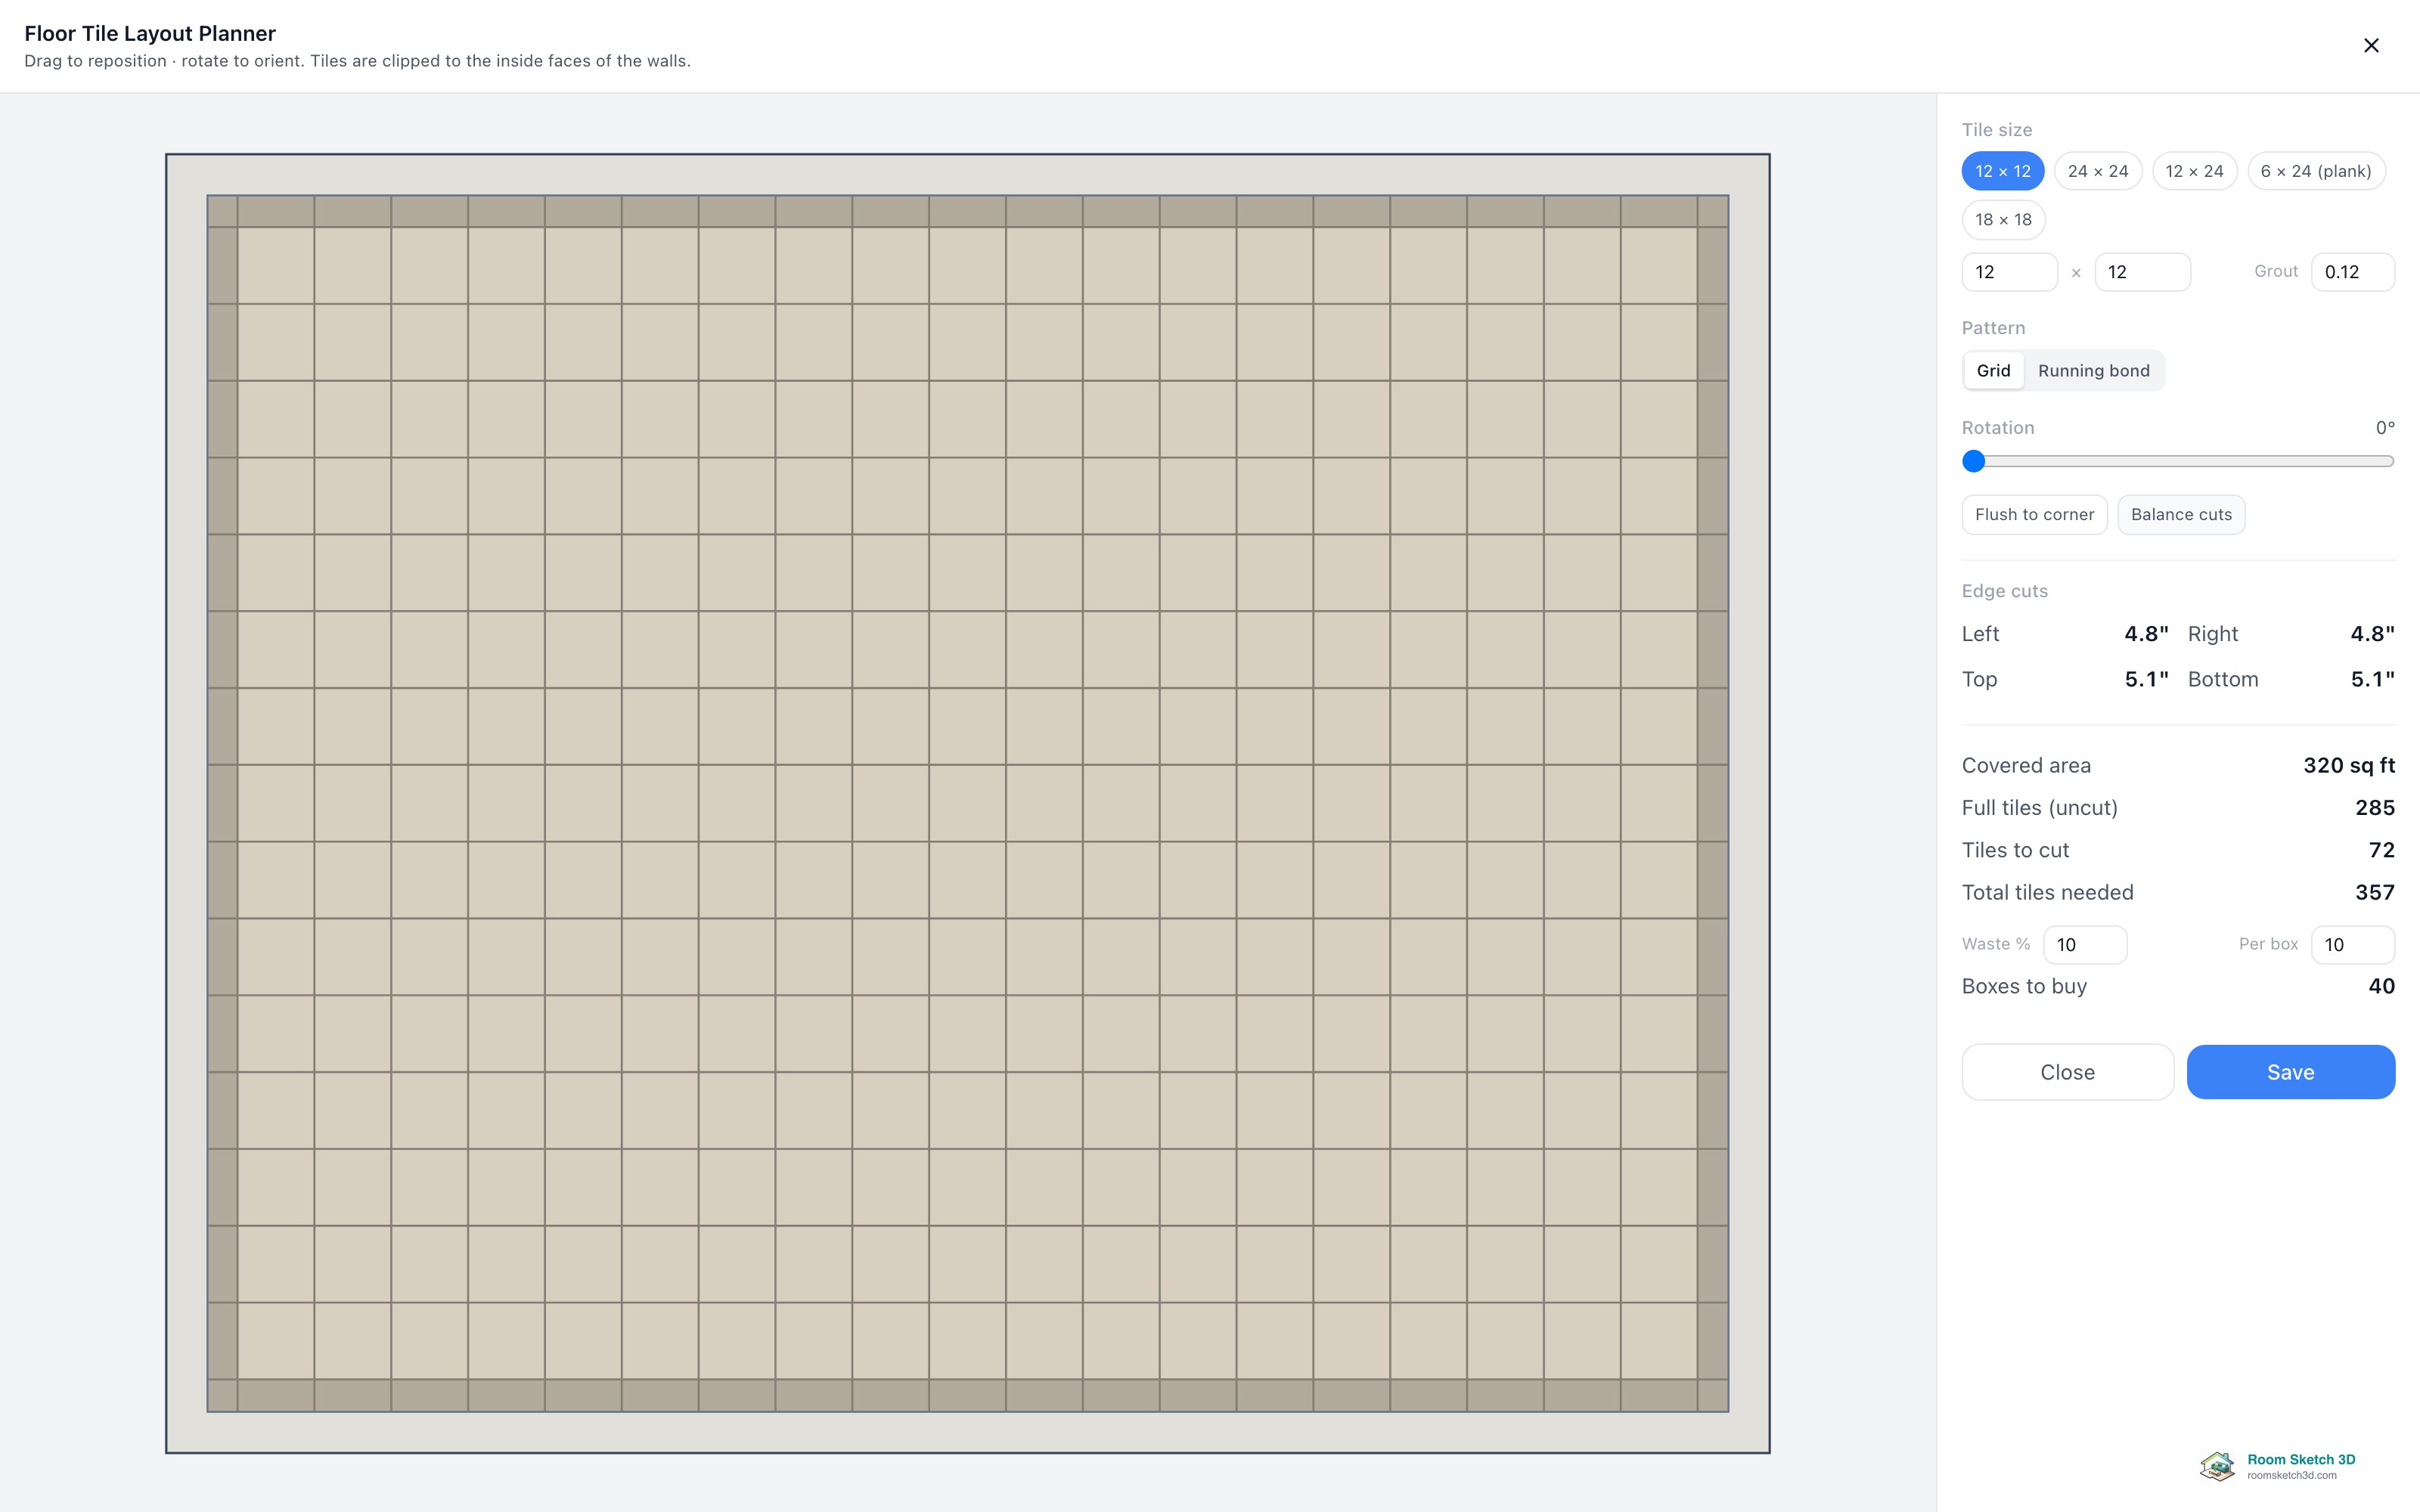Click the tiled floor canvas
The image size is (2420, 1512).
(x=967, y=803)
